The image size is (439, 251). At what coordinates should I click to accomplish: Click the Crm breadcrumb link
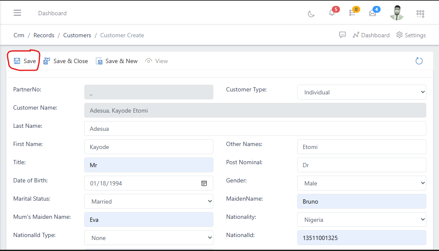19,35
